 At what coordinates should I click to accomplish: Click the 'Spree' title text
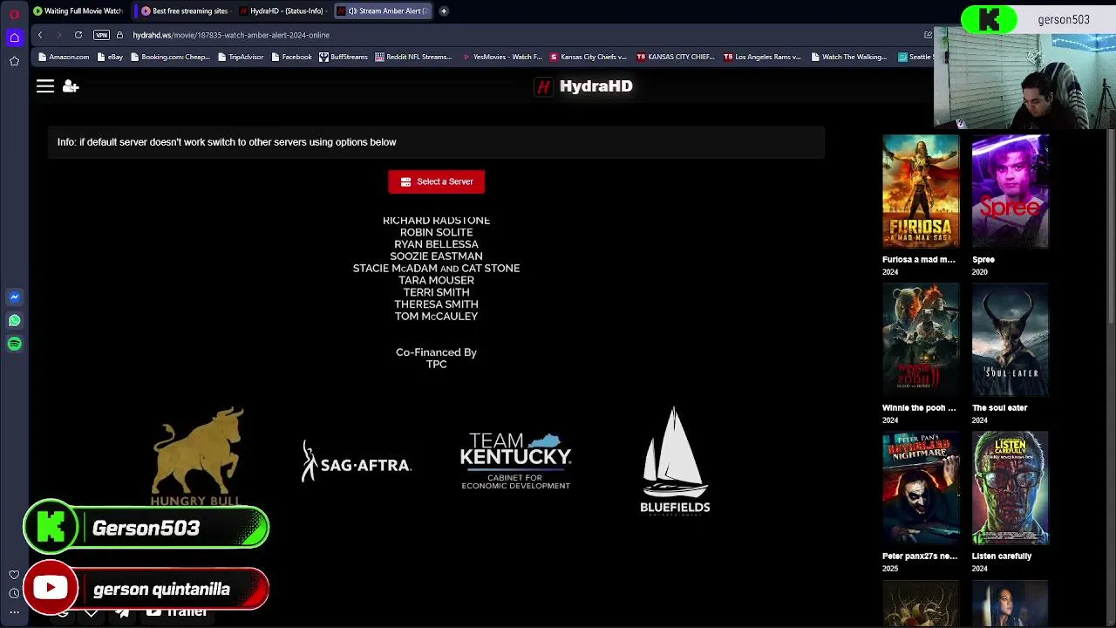pos(983,260)
